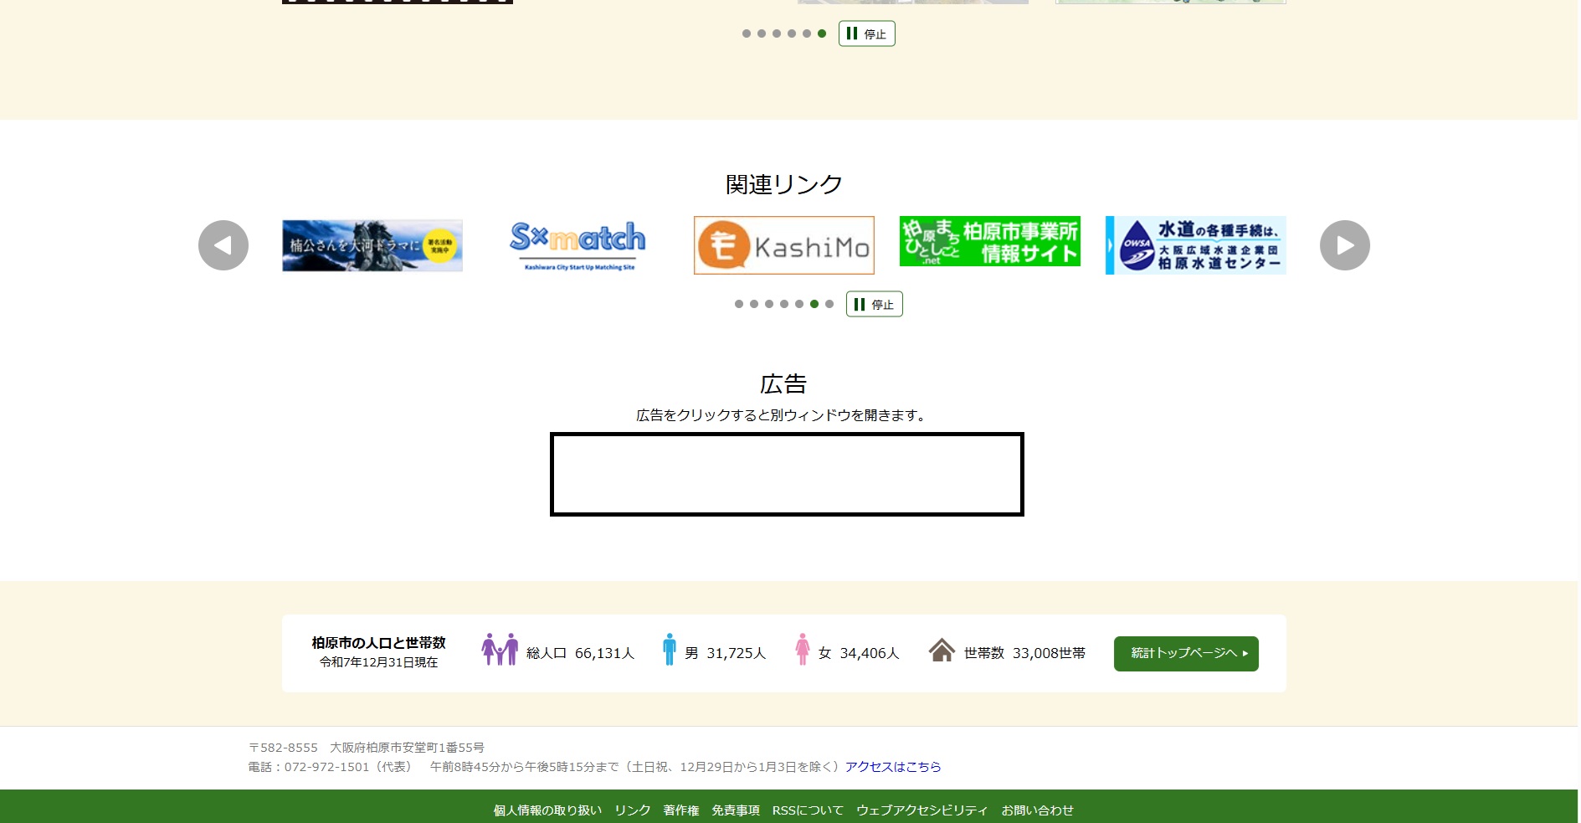Open ウェブアクセシビリティ in footer menu
Screen dimensions: 1581x823
point(921,810)
